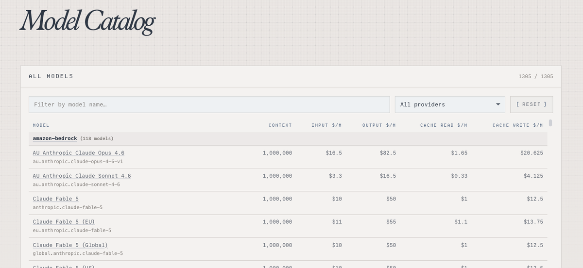Viewport: 583px width, 268px height.
Task: Click the $16.5 input price for Opus 4.6
Action: [334, 153]
